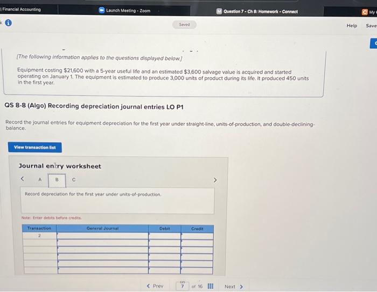Go to previous journal entry arrow
Screen dimensions: 377x292
(x=23, y=179)
